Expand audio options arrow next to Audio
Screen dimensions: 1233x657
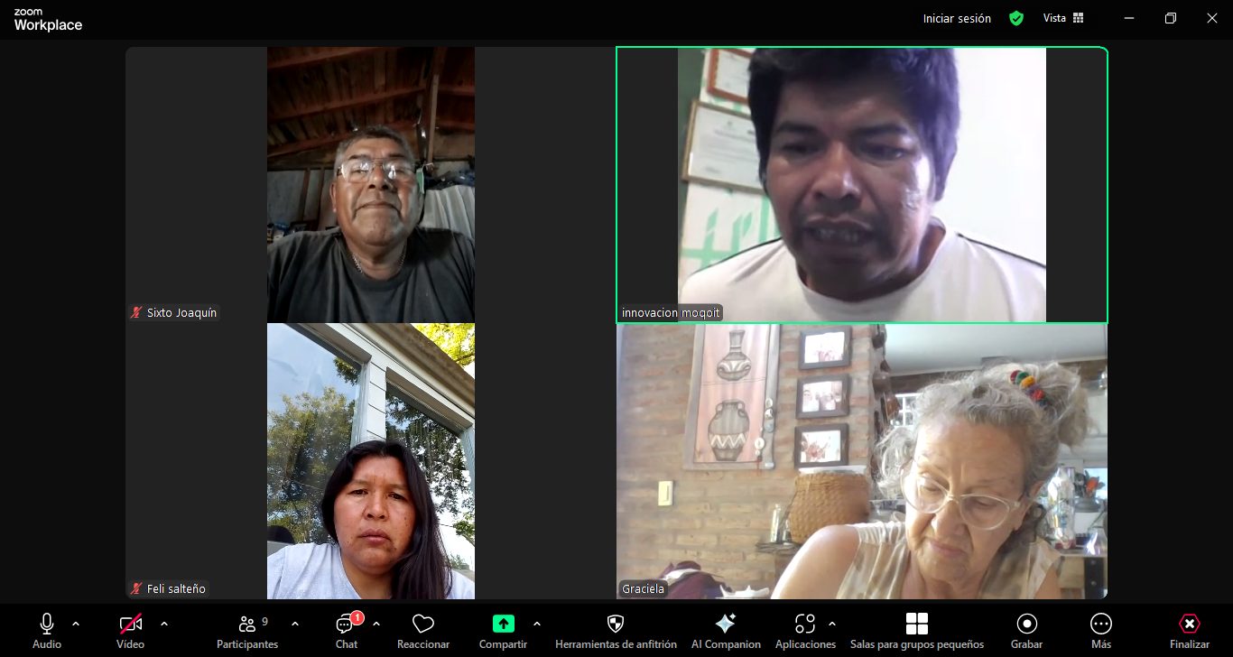[x=76, y=624]
